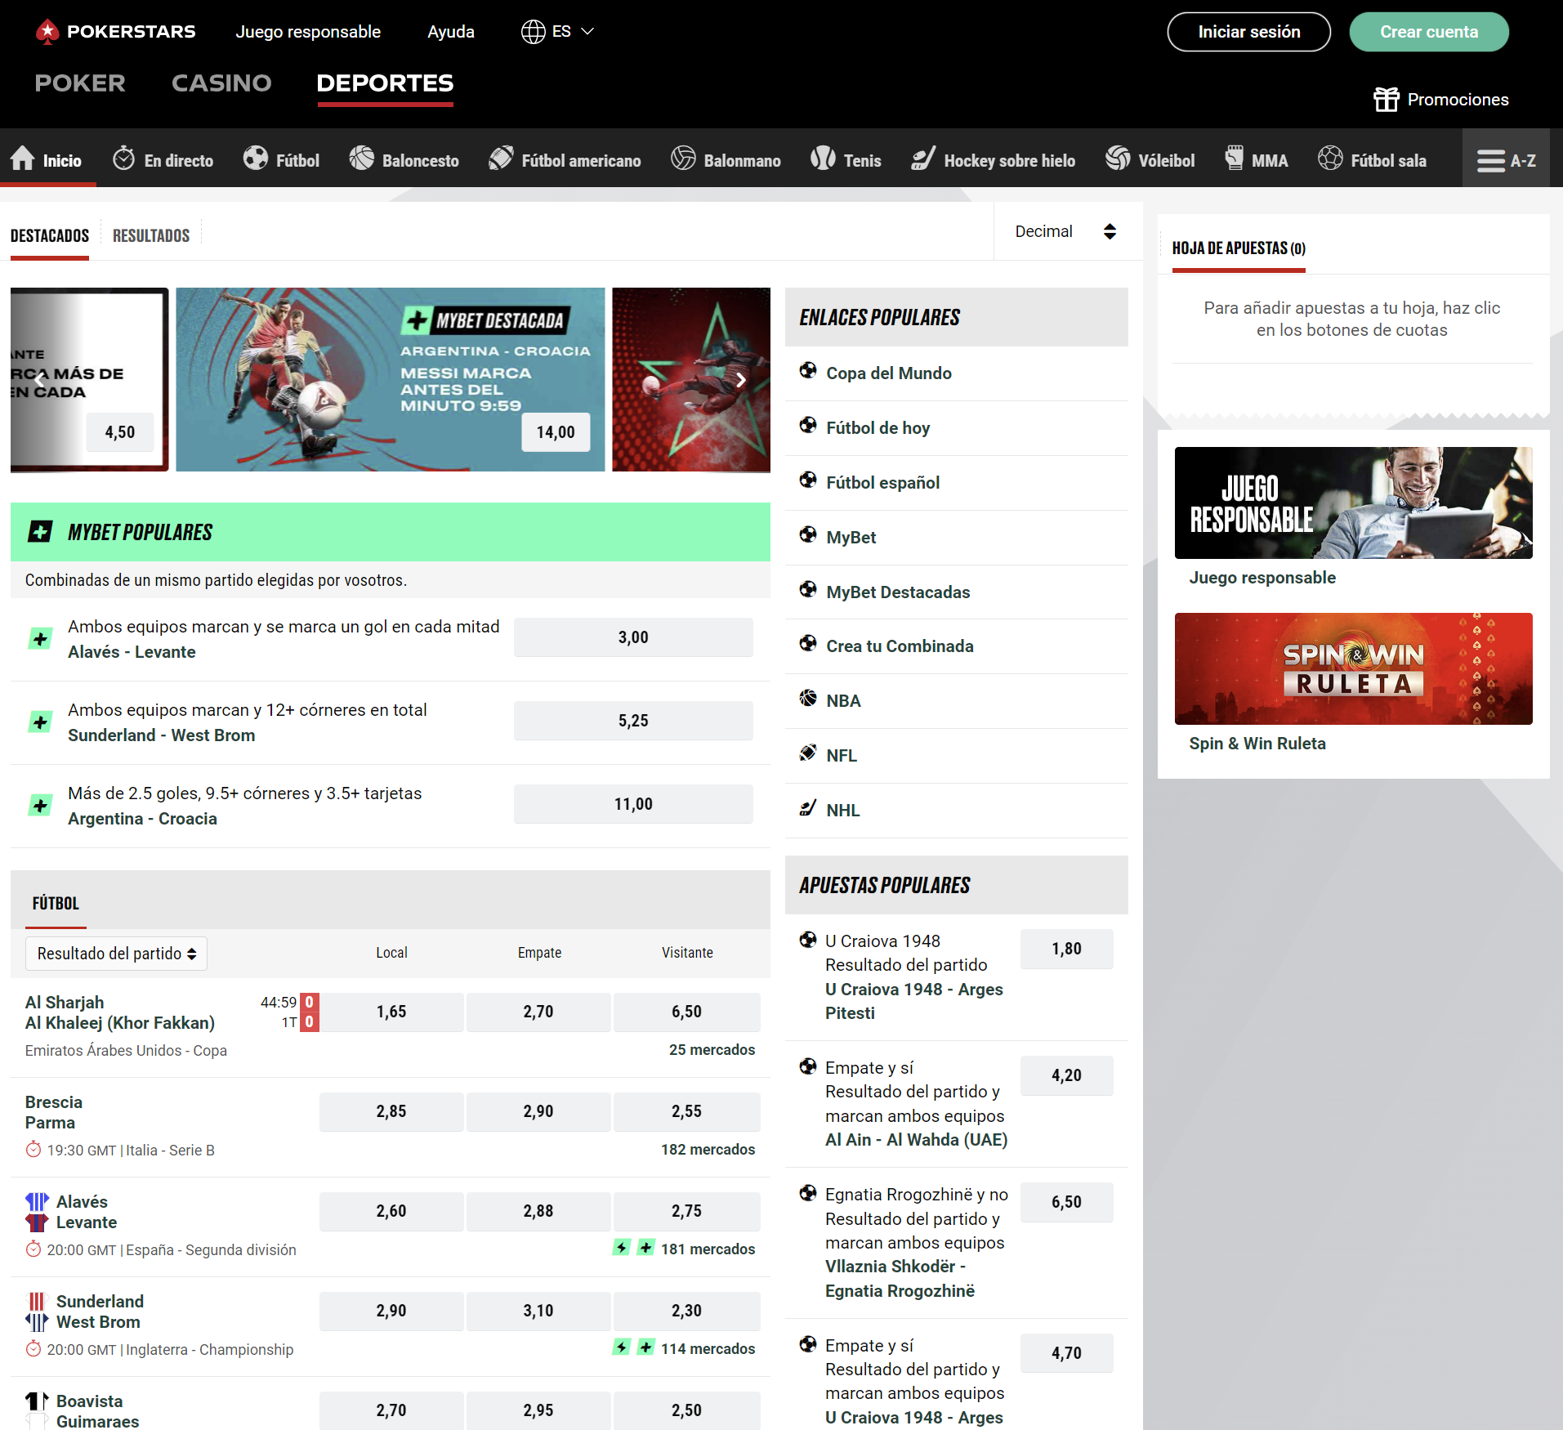
Task: Open the RESULTADOS tab
Action: [151, 235]
